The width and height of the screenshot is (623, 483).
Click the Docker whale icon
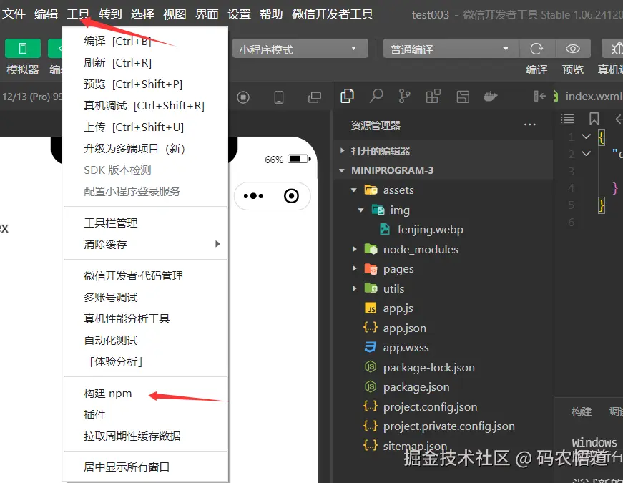coord(490,96)
